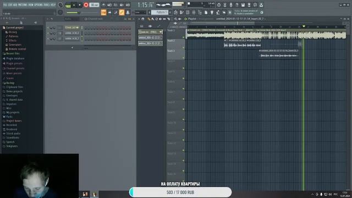Open the HELP menu
The height and width of the screenshot is (198, 352).
53,5
